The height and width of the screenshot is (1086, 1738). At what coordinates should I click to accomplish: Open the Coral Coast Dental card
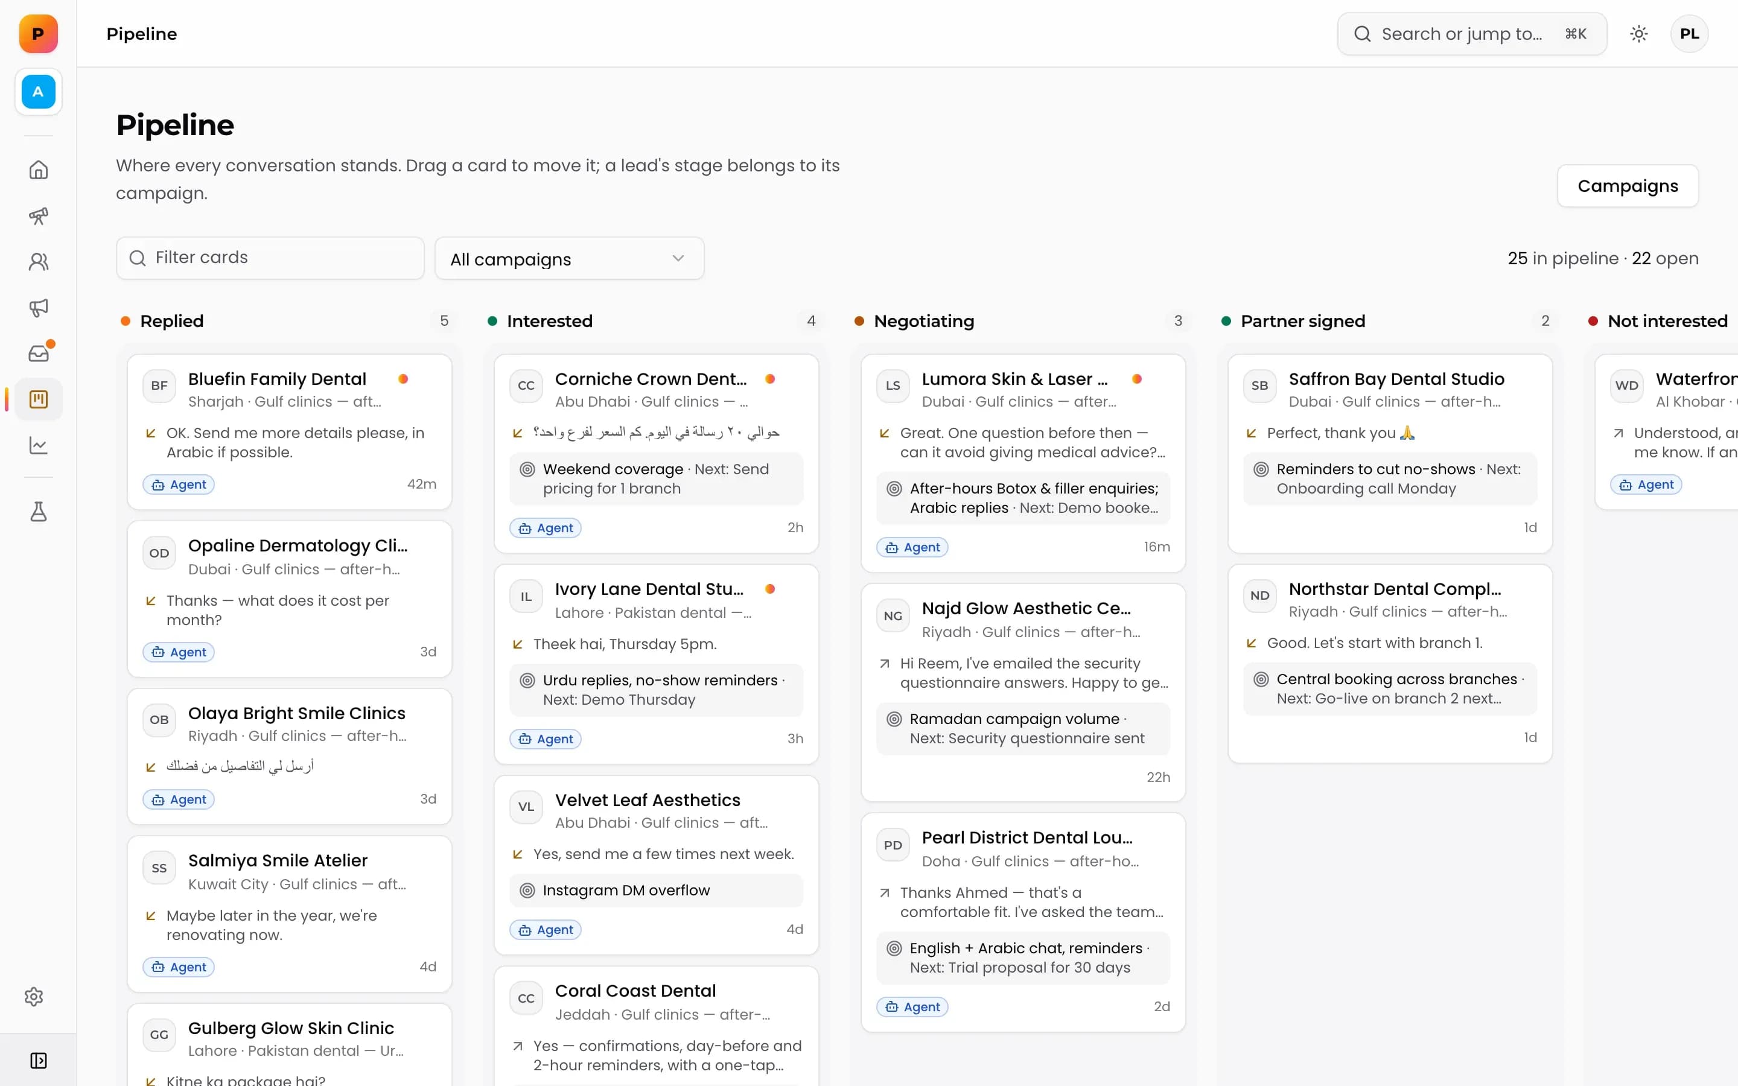(x=657, y=1026)
